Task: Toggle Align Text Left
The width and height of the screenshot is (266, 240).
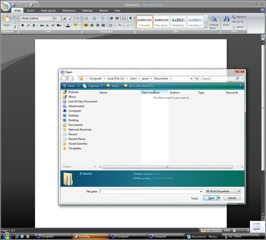Action: [86, 25]
